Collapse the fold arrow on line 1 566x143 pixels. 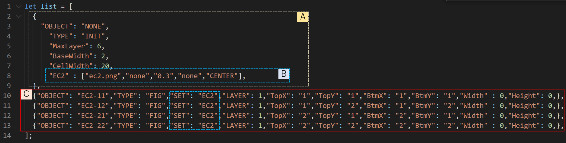click(19, 6)
